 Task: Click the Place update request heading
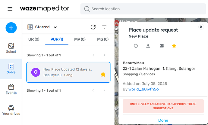coord(153,30)
